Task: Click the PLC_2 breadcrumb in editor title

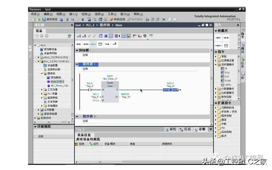Action: (x=90, y=25)
